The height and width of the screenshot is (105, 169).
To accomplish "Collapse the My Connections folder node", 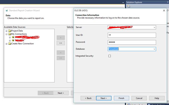I will (6, 34).
